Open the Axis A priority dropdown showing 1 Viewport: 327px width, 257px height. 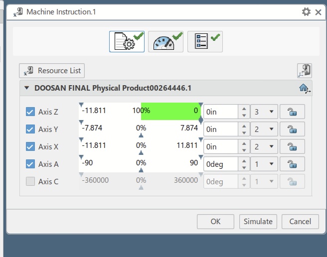click(x=264, y=164)
